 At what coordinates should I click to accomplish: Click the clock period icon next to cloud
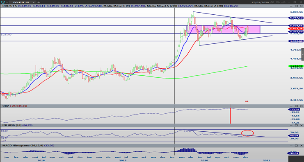click(278, 2)
